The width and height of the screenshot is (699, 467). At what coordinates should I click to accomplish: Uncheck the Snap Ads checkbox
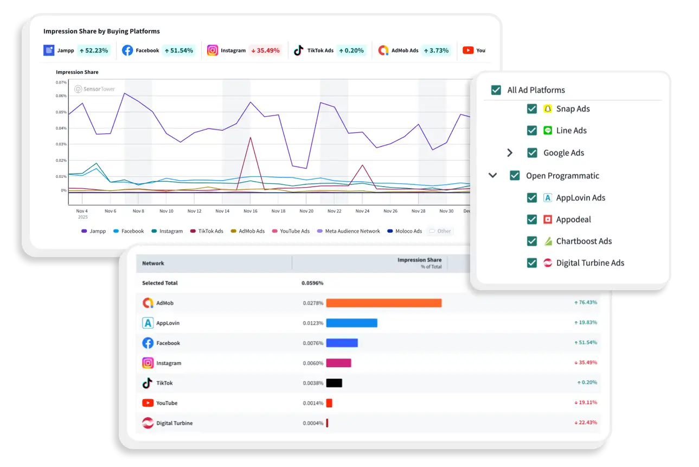point(532,108)
